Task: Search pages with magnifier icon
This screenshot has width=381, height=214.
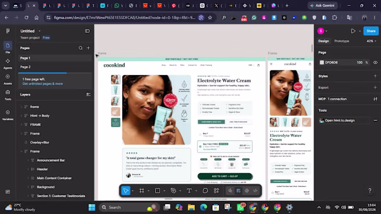Action: pos(80,48)
